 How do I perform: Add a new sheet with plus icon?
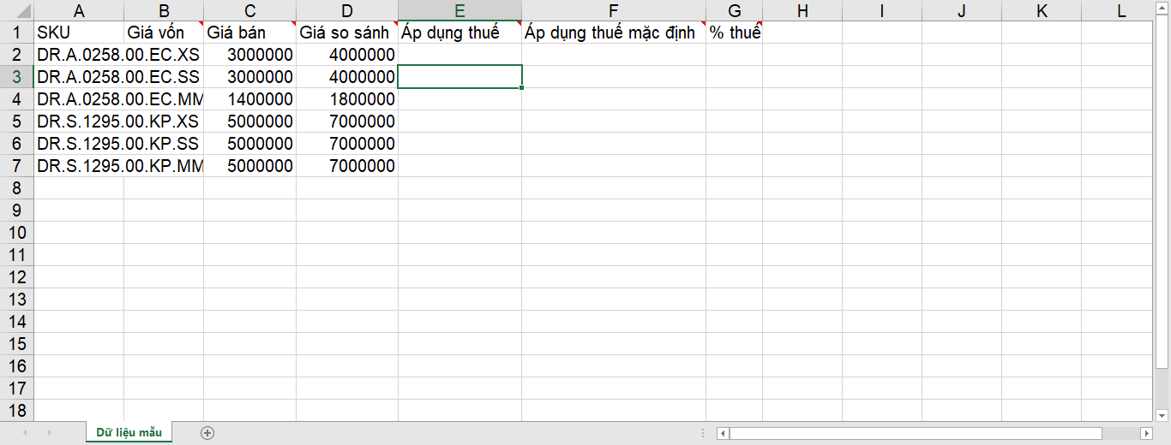coord(207,433)
